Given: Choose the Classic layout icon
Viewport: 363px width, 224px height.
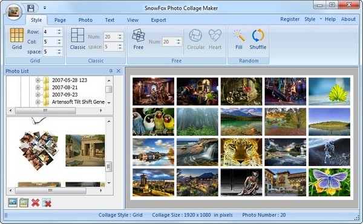Looking at the screenshot, I should (x=77, y=35).
